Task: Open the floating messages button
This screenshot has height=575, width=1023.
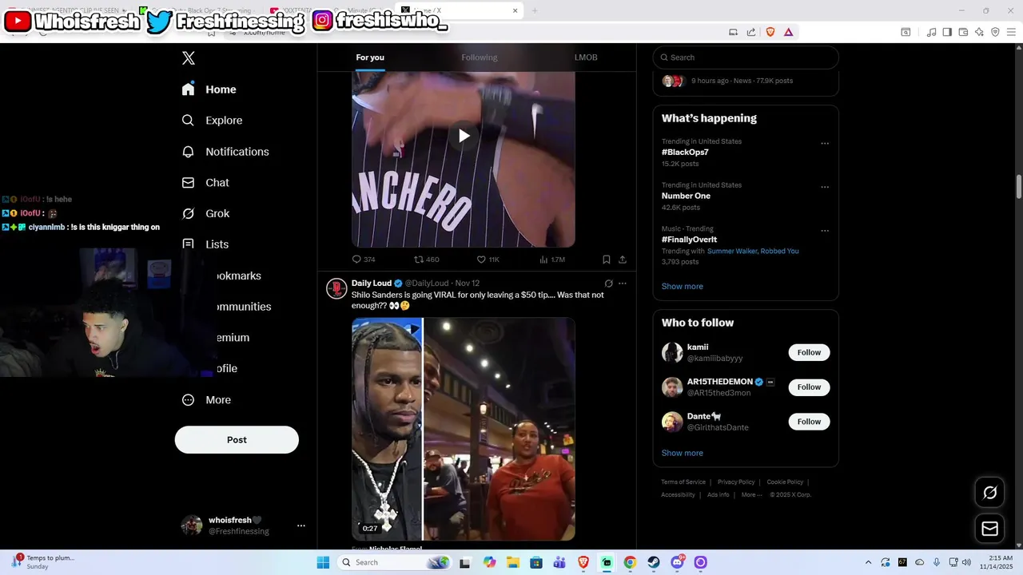Action: pos(989,529)
